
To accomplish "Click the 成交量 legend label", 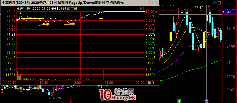I will click(72, 9).
